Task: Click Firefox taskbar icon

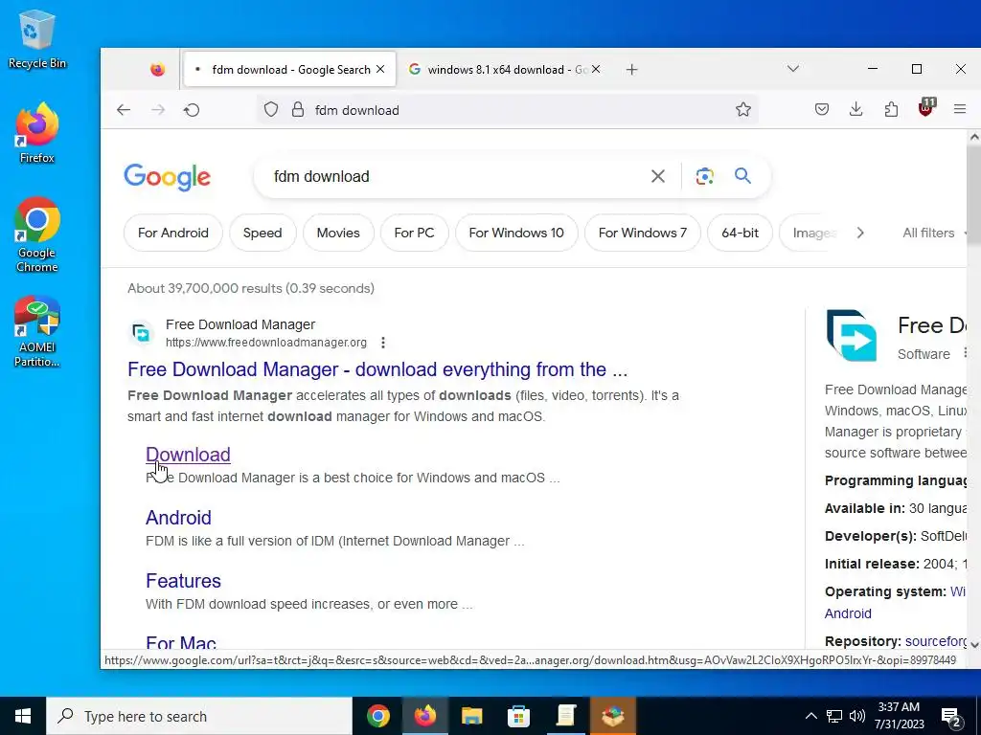Action: (424, 716)
